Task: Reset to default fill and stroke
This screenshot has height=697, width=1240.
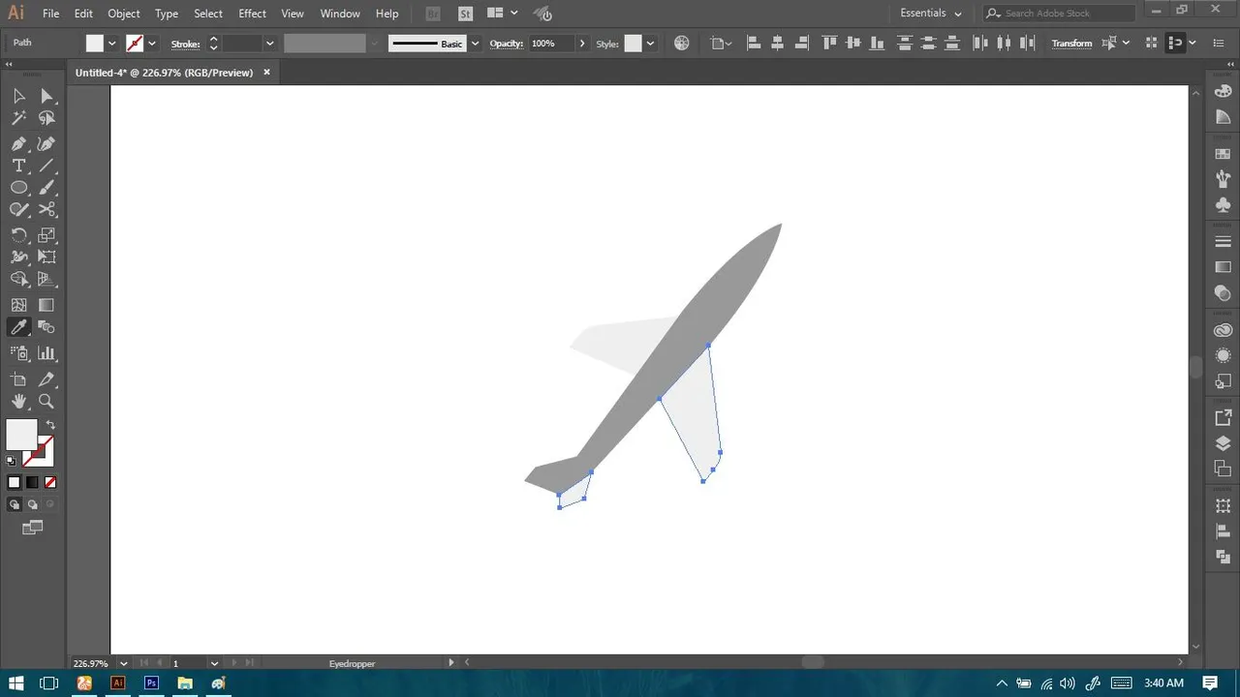Action: coord(12,461)
